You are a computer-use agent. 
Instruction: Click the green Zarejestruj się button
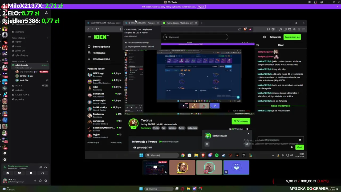coord(292,37)
